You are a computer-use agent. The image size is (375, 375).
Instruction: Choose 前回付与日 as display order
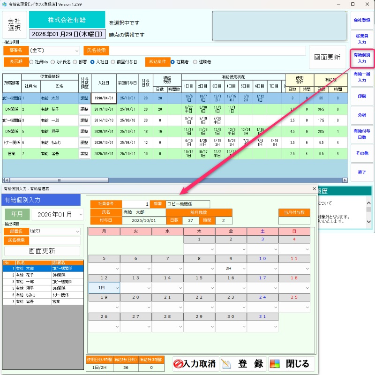pyautogui.click(x=112, y=62)
